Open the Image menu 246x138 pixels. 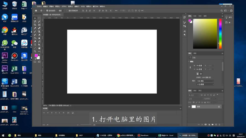click(52, 6)
